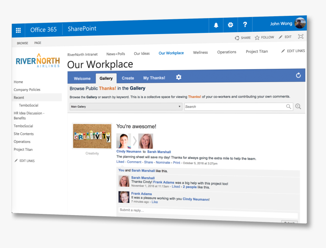Click Cindy Neumann's photo on the thanks card
This screenshot has height=248, width=326.
click(x=124, y=141)
